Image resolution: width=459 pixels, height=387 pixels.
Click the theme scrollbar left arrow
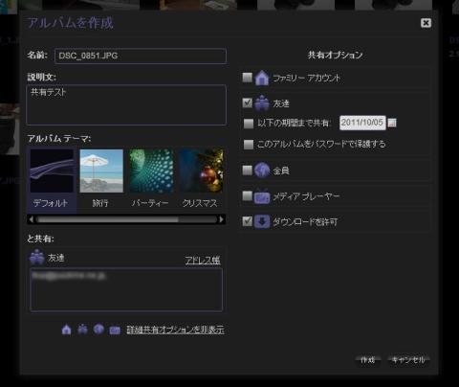point(32,219)
